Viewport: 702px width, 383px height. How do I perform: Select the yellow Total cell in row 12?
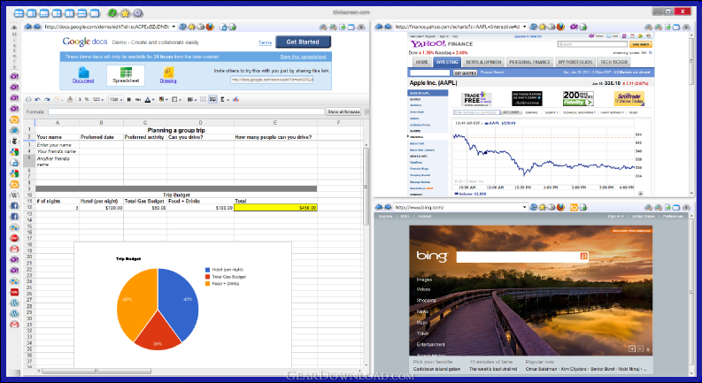point(275,208)
